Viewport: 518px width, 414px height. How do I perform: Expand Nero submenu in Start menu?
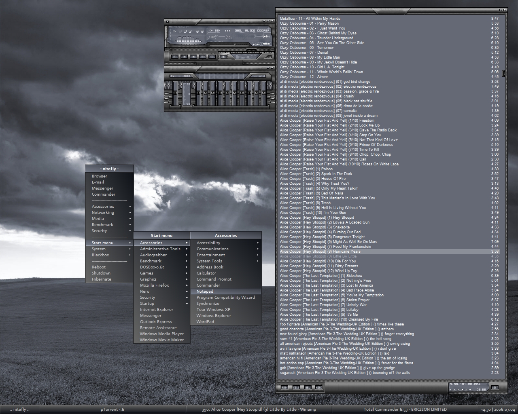pyautogui.click(x=162, y=291)
